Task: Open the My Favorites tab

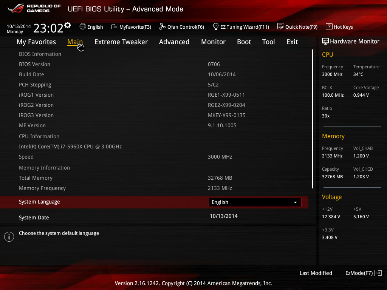Action: [36, 42]
